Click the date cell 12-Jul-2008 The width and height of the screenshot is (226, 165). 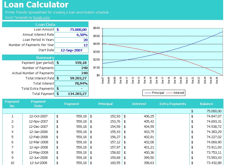click(x=38, y=163)
